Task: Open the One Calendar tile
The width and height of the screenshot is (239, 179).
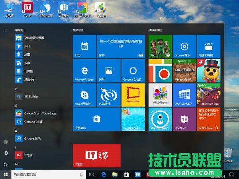Action: 184,95
